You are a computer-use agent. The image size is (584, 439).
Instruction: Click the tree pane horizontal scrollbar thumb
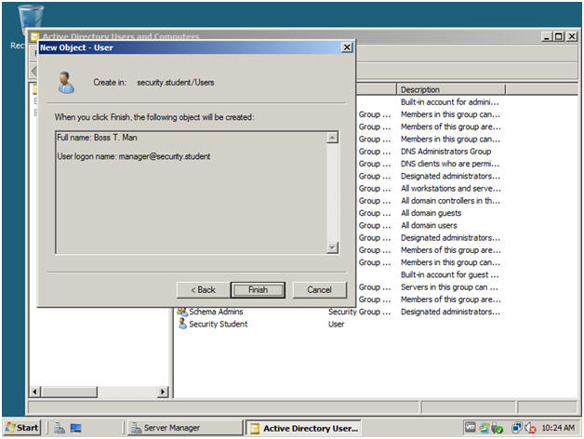pos(69,392)
